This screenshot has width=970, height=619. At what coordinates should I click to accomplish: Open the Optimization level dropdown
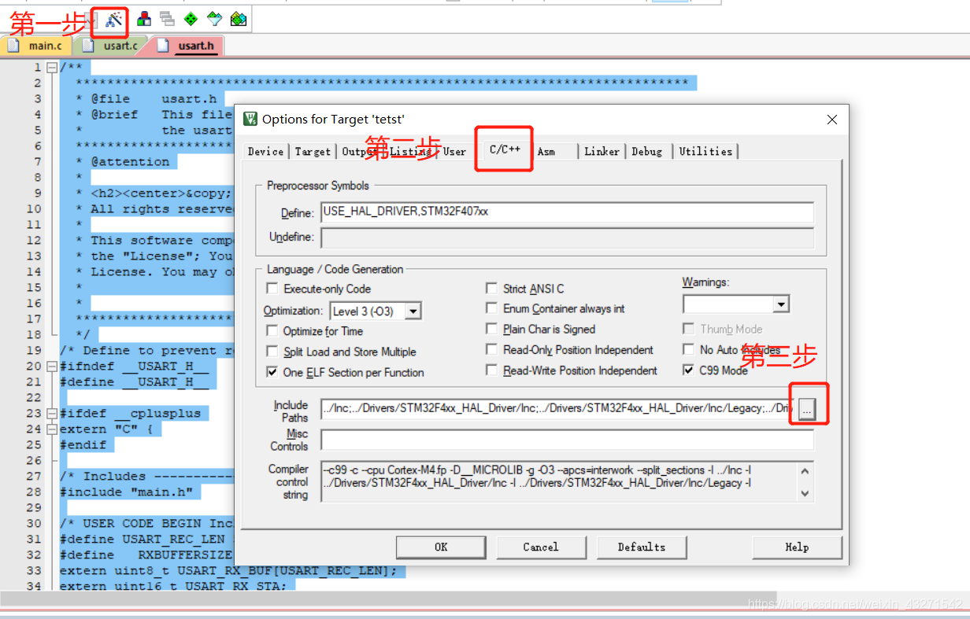(413, 311)
